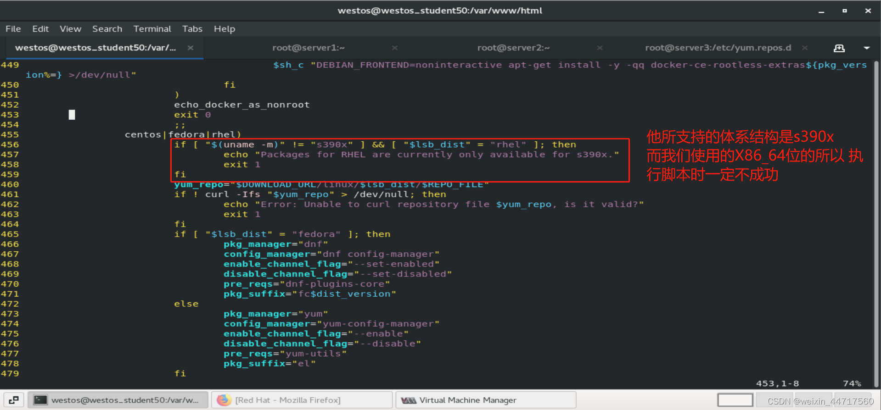Click the terminal icon in the taskbar
The width and height of the screenshot is (881, 410).
pyautogui.click(x=41, y=400)
